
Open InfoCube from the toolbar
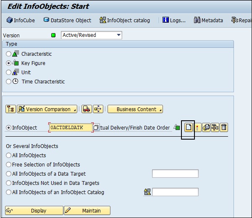pyautogui.click(x=21, y=20)
